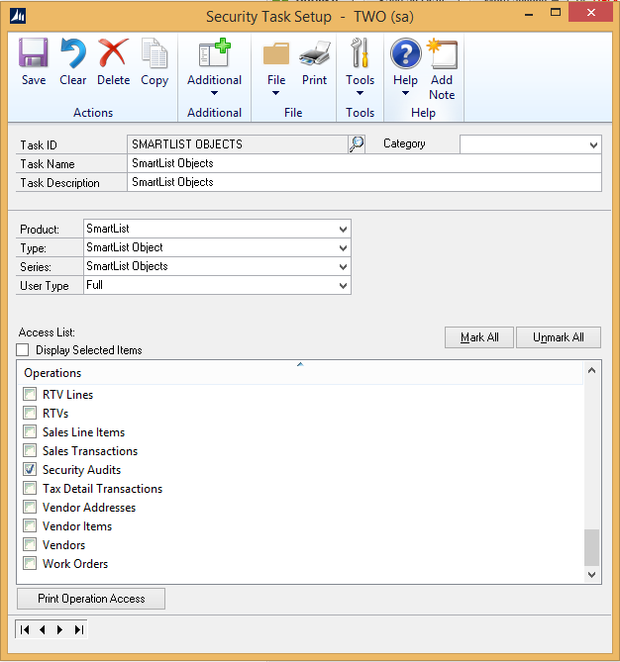This screenshot has width=620, height=662.
Task: Click the Help question mark icon
Action: (405, 53)
